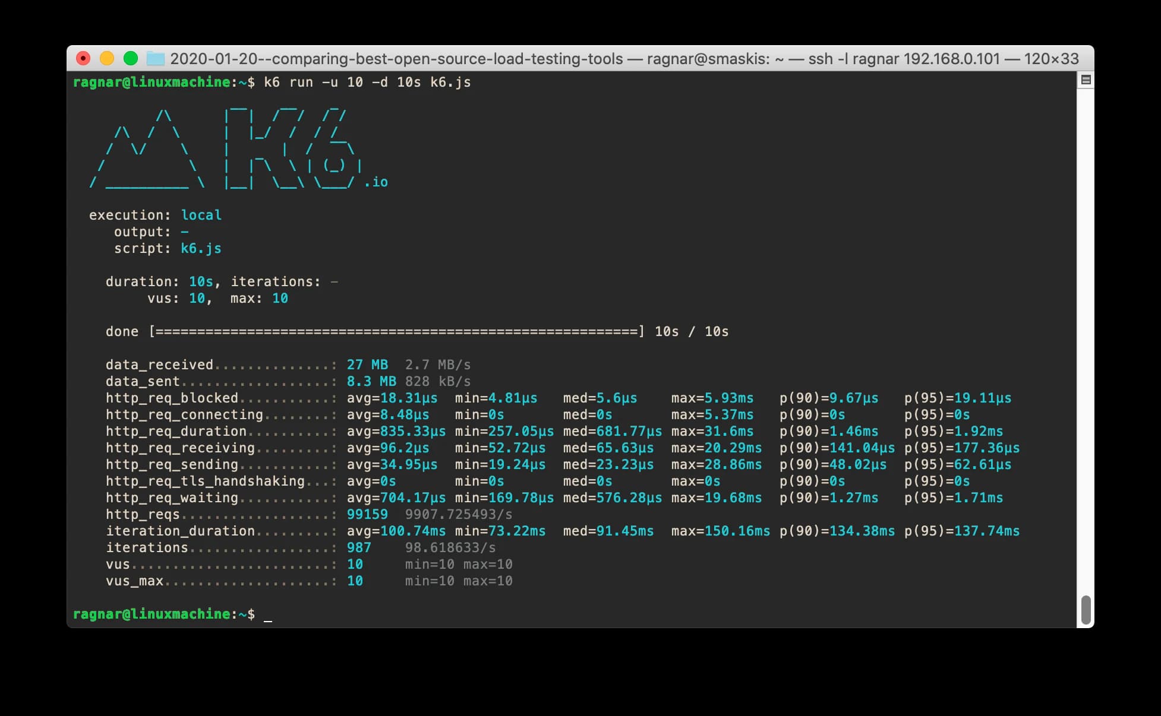Click 'max=31.6ms' in http_req_duration row
1161x716 pixels.
pyautogui.click(x=712, y=431)
